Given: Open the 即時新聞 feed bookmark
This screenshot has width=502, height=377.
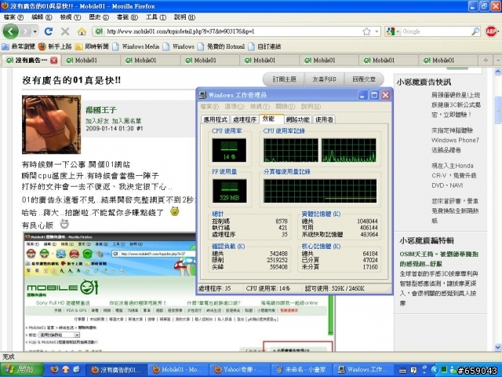Looking at the screenshot, I should 92,46.
